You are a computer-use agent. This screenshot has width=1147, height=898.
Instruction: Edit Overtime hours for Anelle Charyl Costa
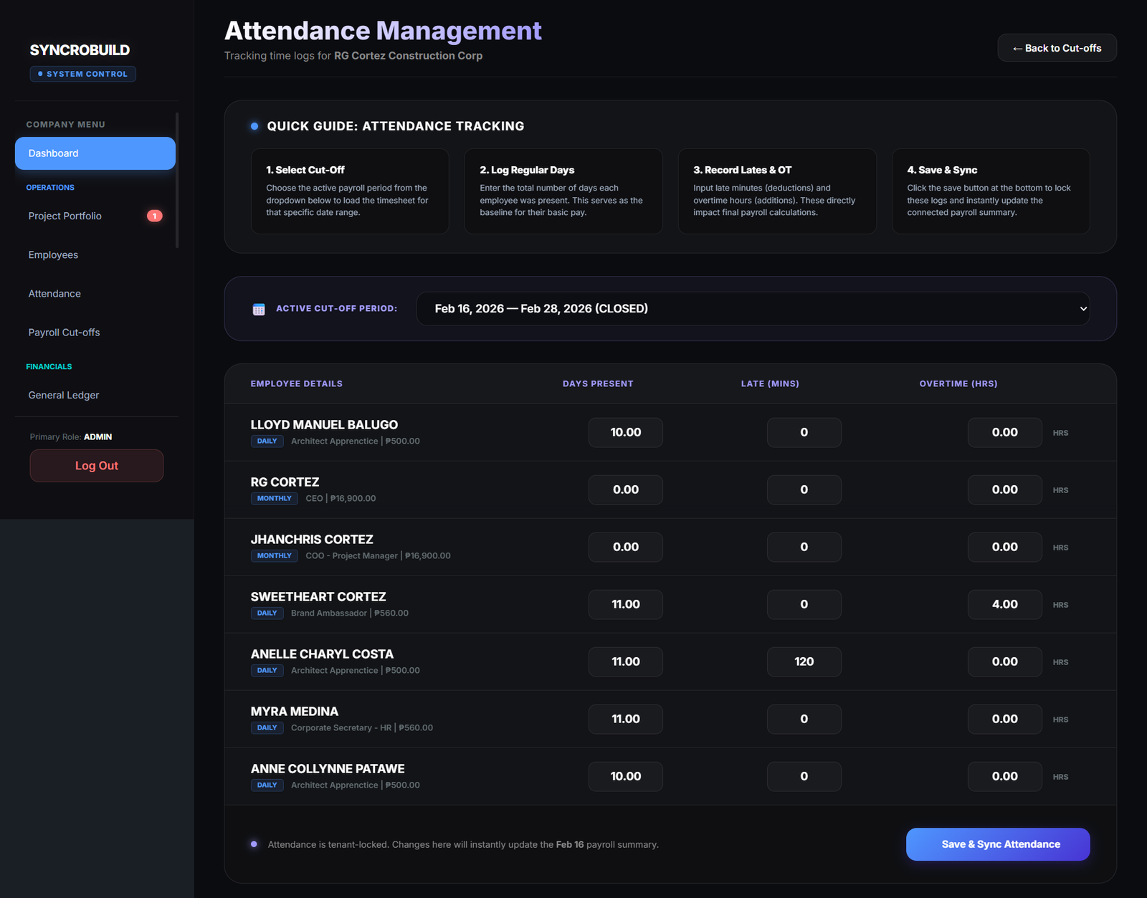tap(1005, 661)
